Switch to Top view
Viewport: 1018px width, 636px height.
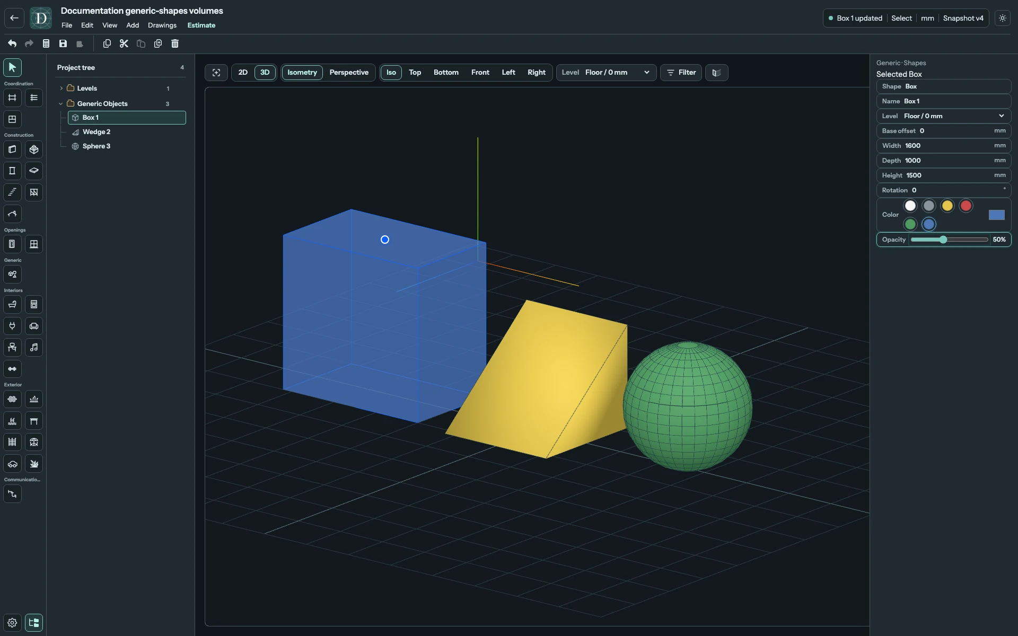(x=415, y=73)
